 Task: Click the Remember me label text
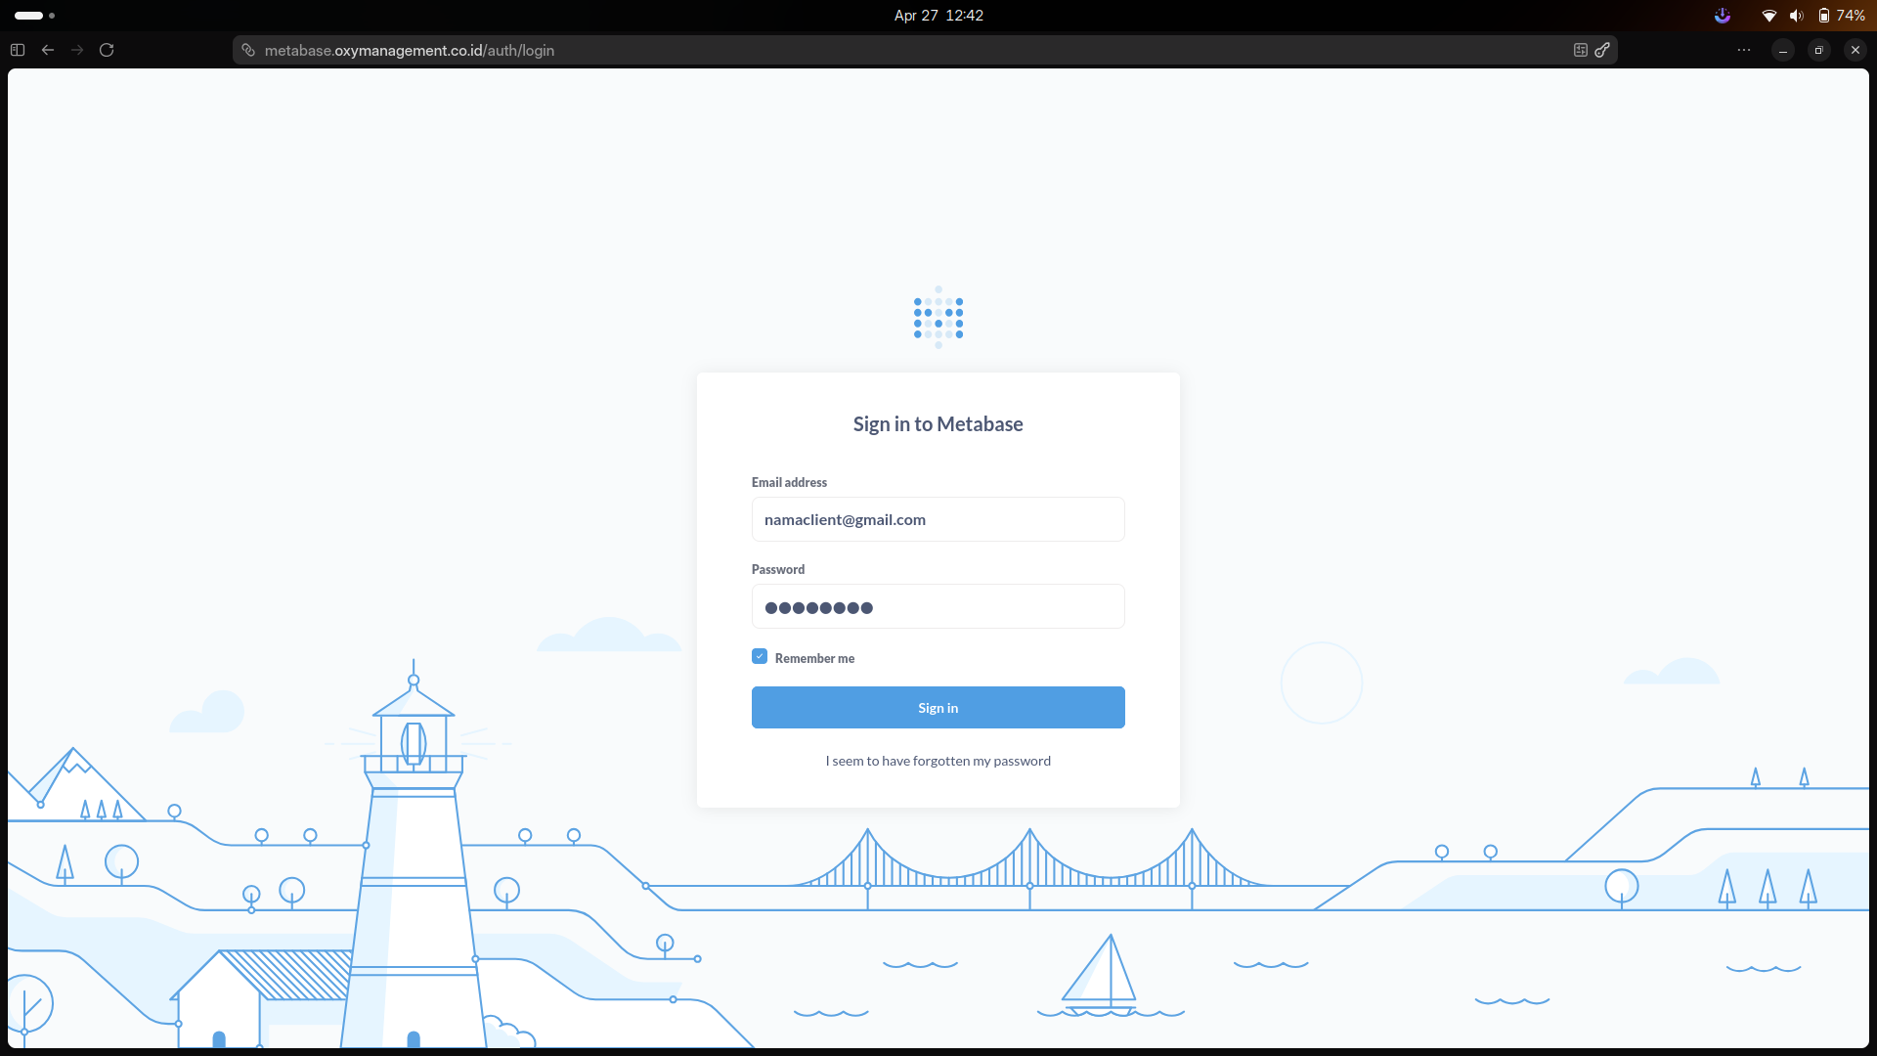[814, 658]
